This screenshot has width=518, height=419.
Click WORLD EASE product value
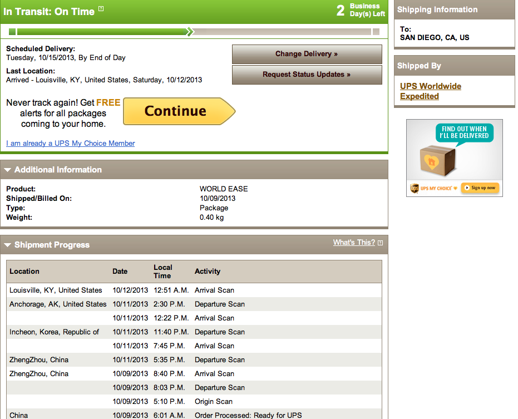click(224, 189)
